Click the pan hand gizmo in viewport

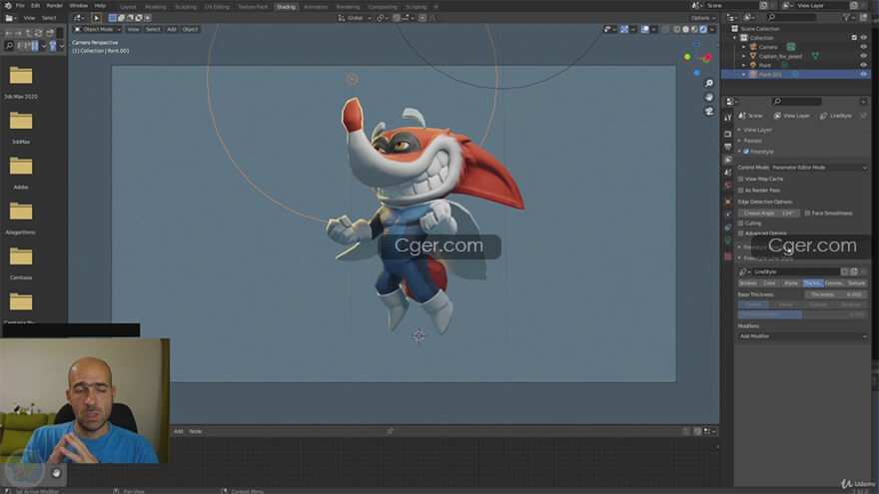tap(709, 97)
